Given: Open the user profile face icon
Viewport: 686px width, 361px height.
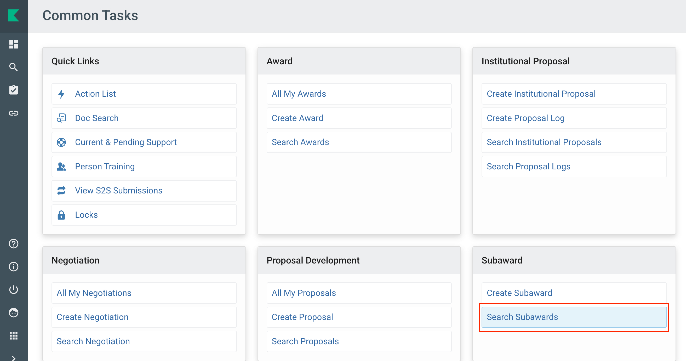Looking at the screenshot, I should coord(14,313).
